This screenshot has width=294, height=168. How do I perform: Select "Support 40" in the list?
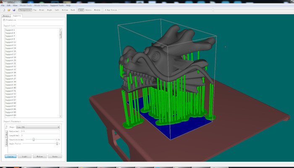pos(10,88)
